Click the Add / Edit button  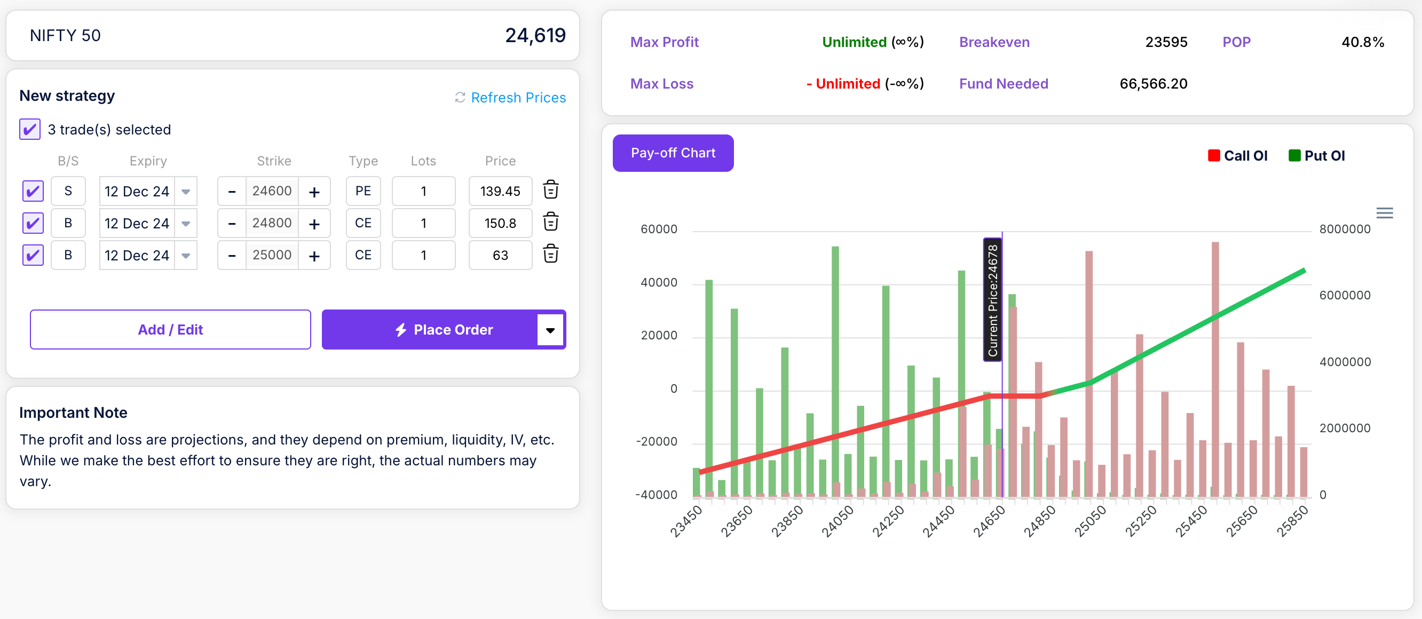tap(170, 330)
